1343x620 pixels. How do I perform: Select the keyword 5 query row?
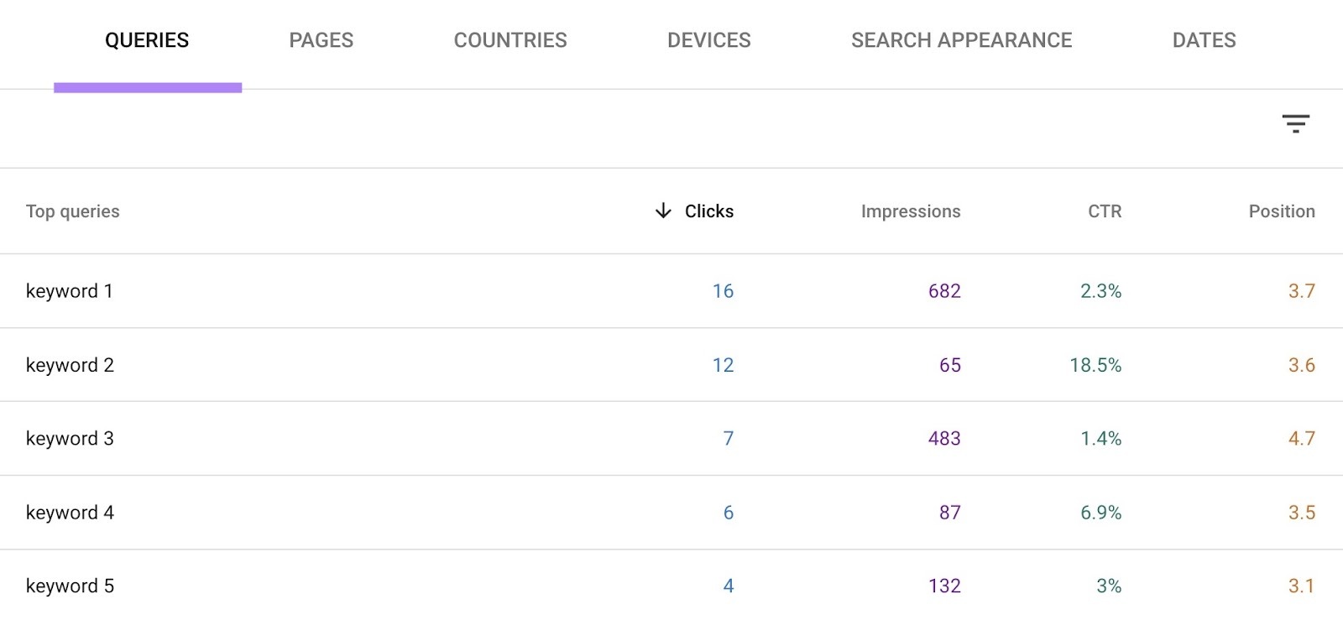point(70,586)
